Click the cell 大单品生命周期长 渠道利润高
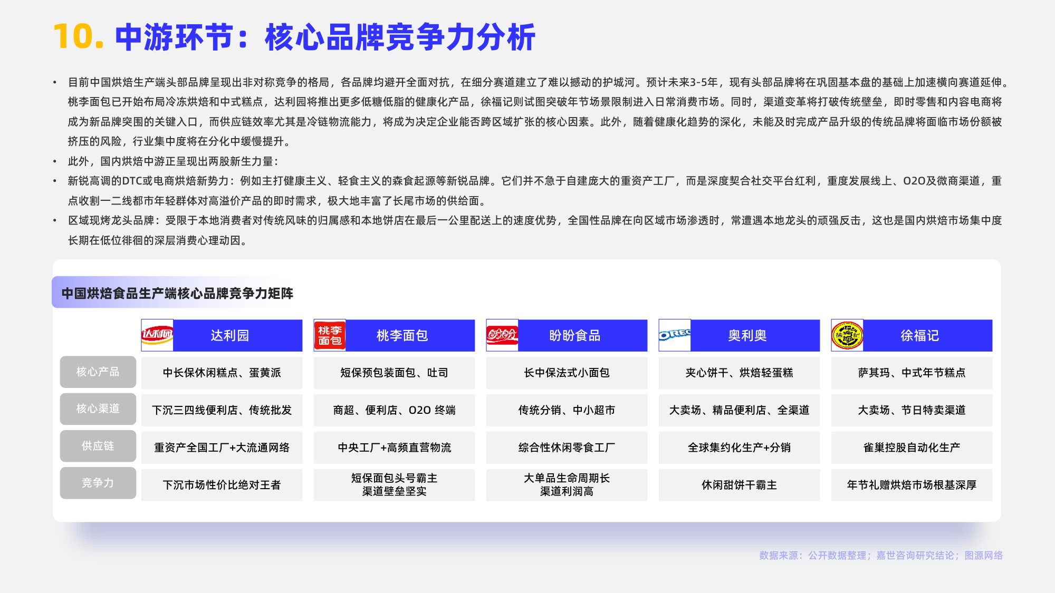This screenshot has height=593, width=1055. coord(567,485)
